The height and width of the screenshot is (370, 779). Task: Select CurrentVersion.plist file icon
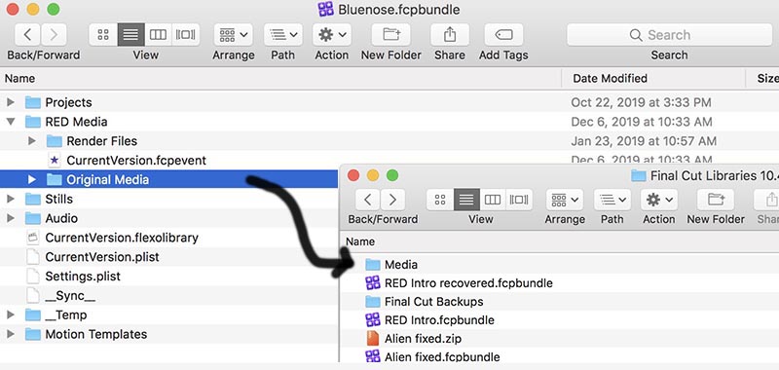33,257
